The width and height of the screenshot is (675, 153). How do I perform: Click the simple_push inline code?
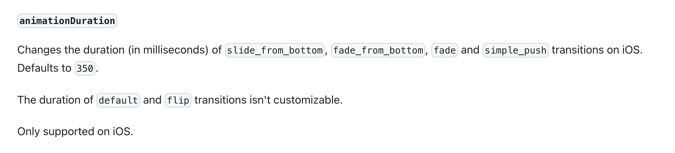click(x=515, y=50)
